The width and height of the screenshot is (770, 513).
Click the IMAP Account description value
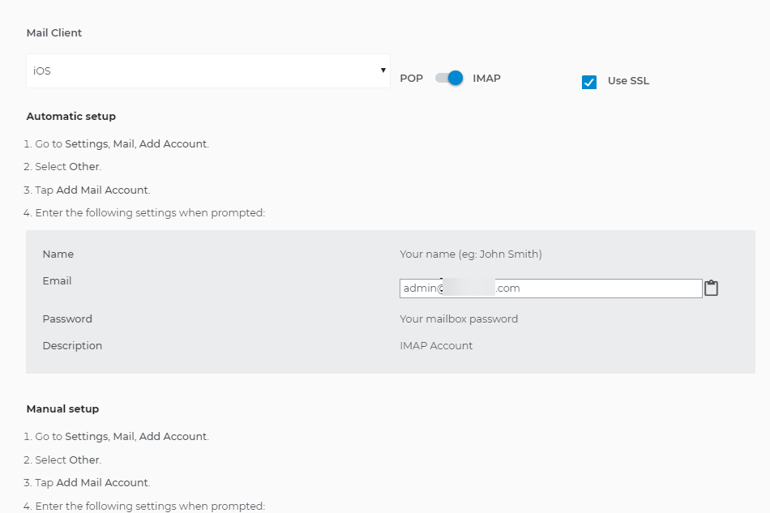pyautogui.click(x=434, y=345)
